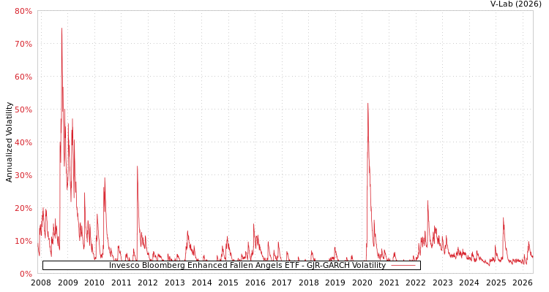Click the mid-2010 volatility peak near 29%
The height and width of the screenshot is (292, 549).
point(105,178)
